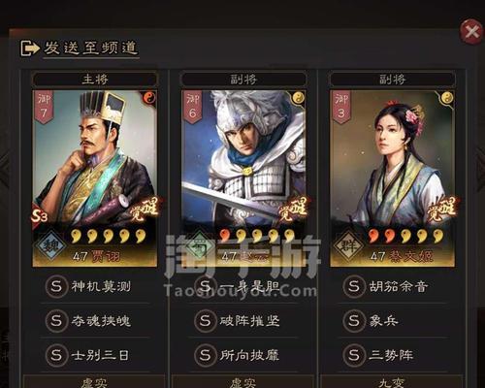Tap the gold yin-yang icon on 赵云 card

point(298,97)
